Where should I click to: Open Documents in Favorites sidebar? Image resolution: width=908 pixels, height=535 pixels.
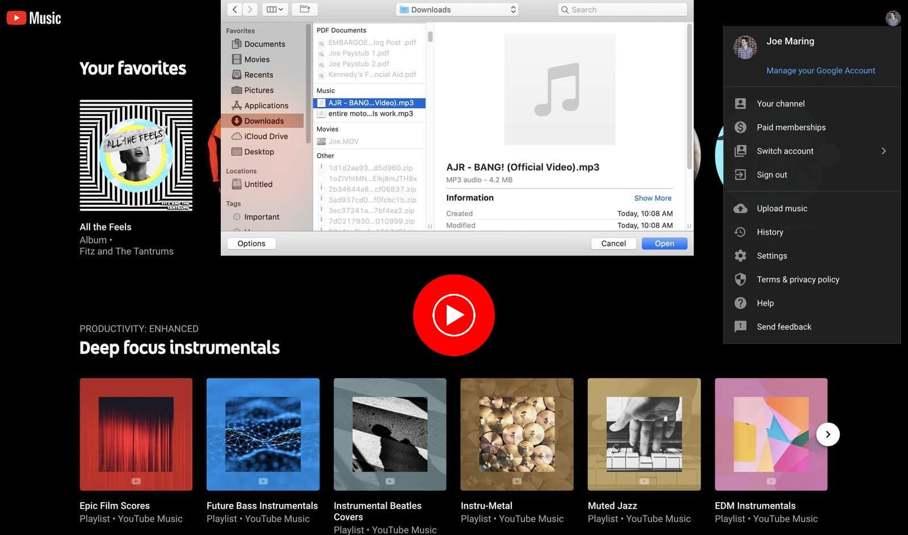(x=264, y=44)
